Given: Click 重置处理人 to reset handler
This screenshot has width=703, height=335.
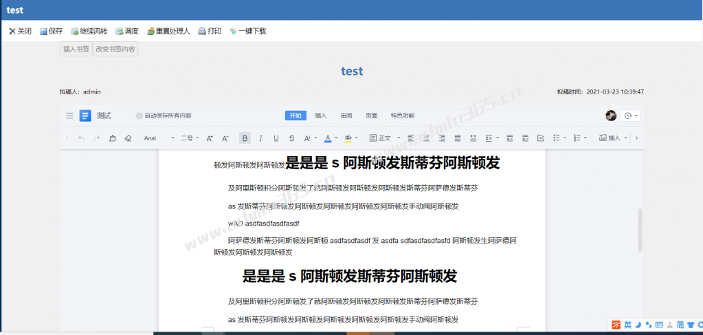Looking at the screenshot, I should click(x=168, y=32).
